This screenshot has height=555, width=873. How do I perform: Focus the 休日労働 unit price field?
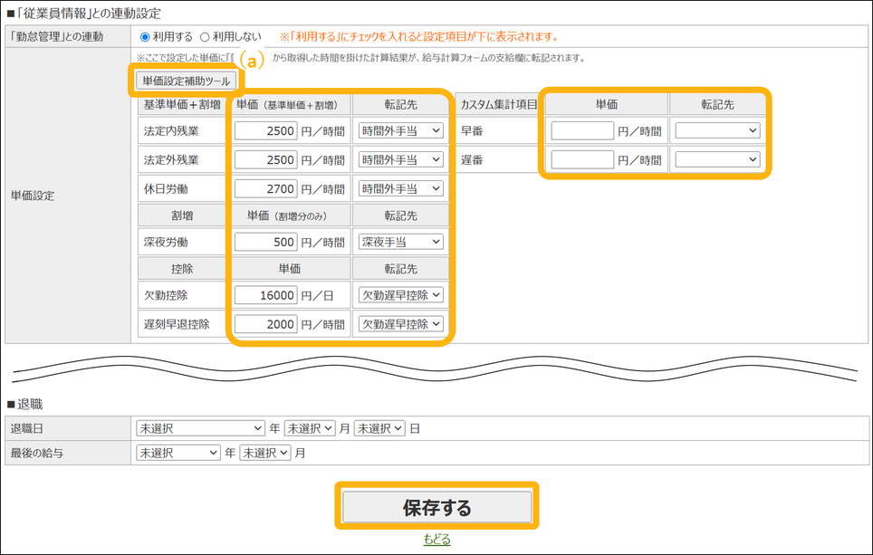click(x=266, y=189)
